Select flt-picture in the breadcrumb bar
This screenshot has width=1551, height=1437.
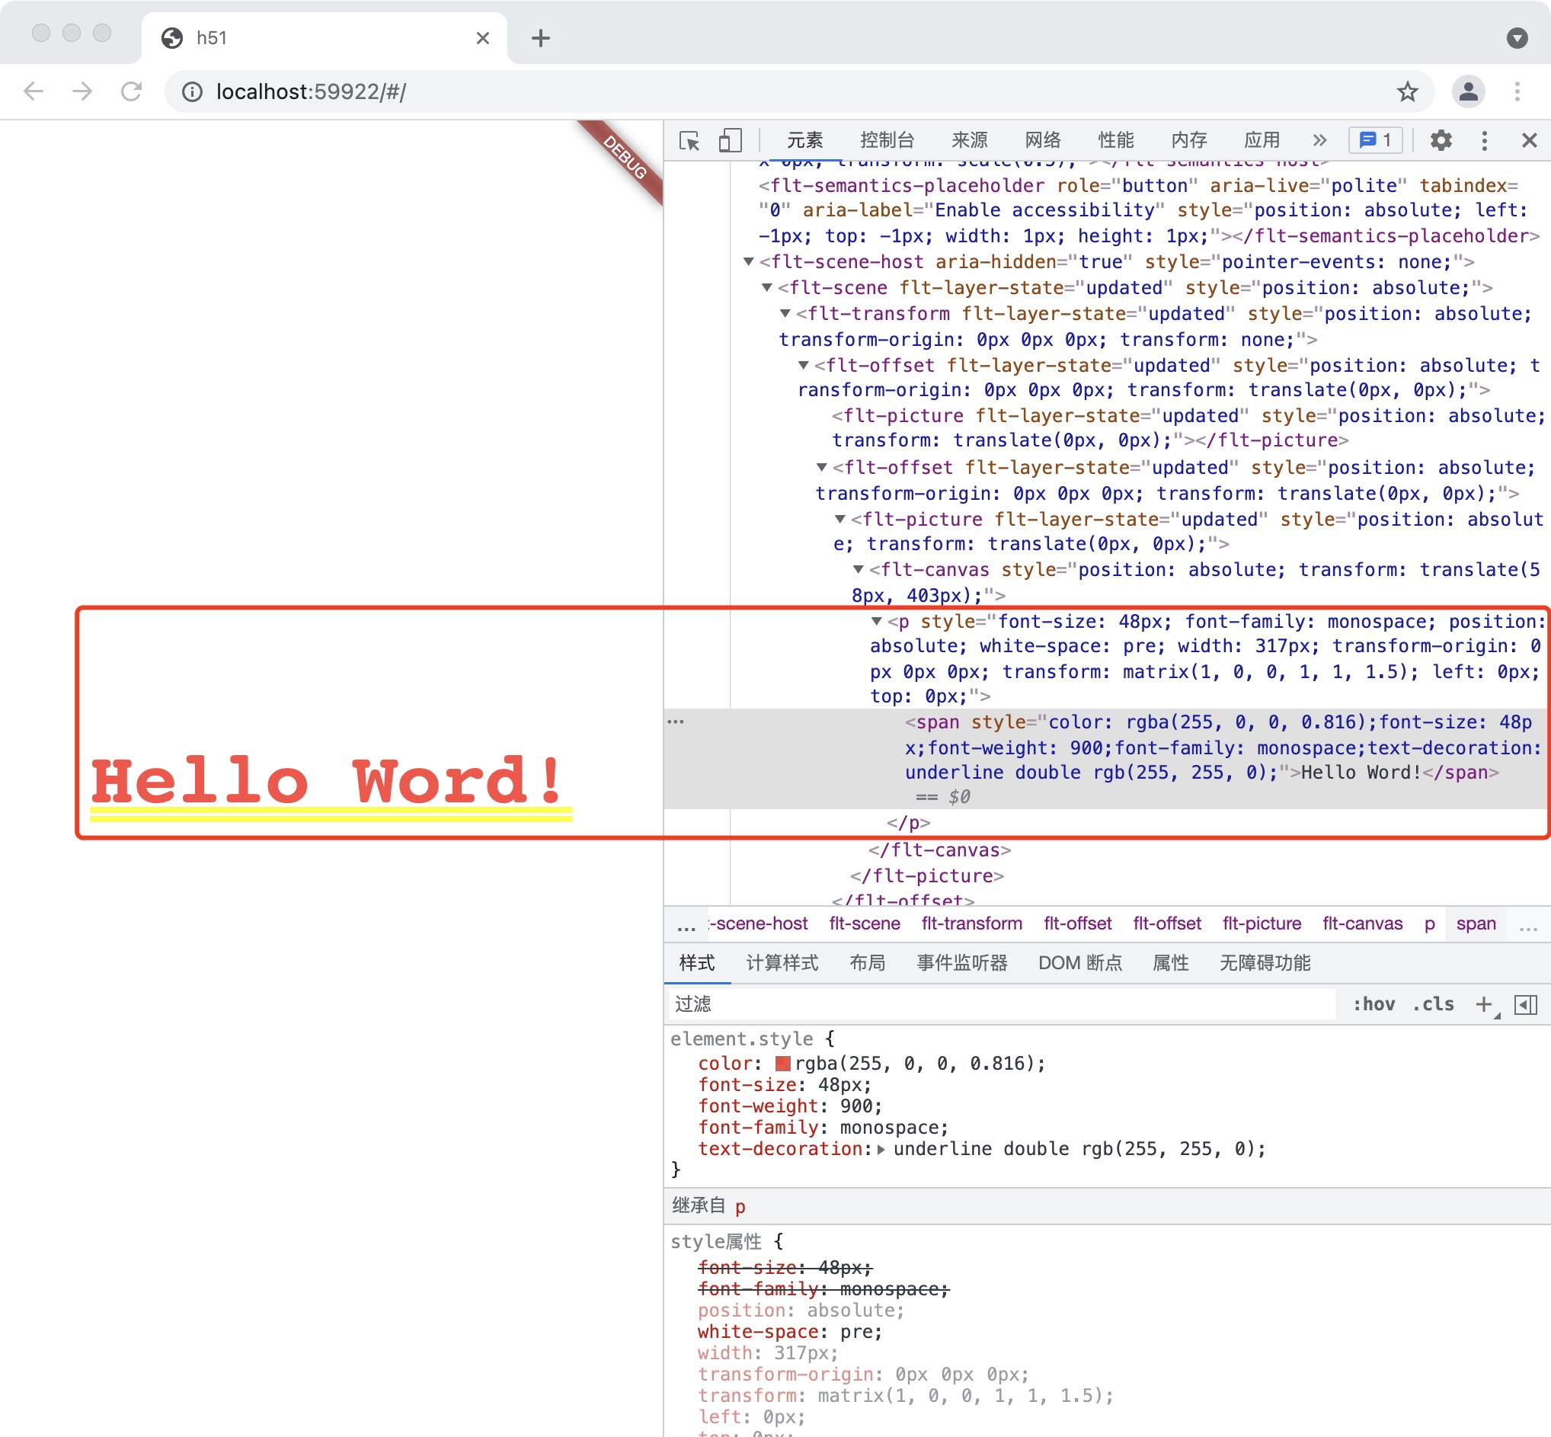pyautogui.click(x=1261, y=923)
